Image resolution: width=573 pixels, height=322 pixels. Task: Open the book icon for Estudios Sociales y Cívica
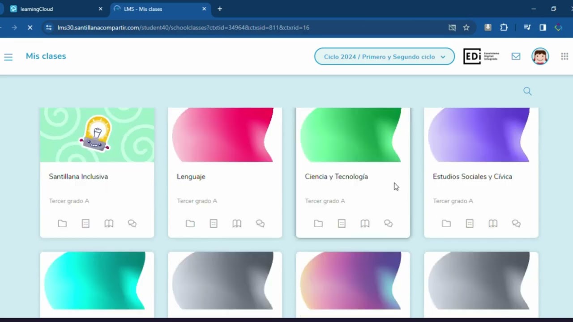click(x=493, y=223)
